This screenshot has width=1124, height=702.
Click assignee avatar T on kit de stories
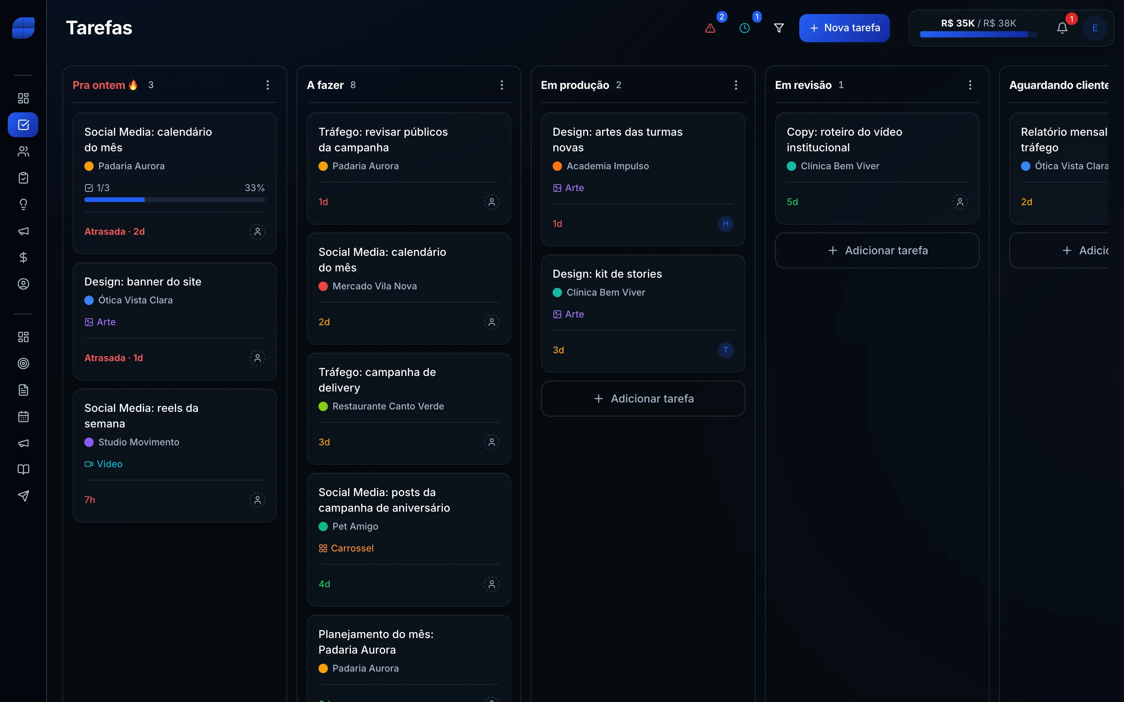click(x=726, y=350)
